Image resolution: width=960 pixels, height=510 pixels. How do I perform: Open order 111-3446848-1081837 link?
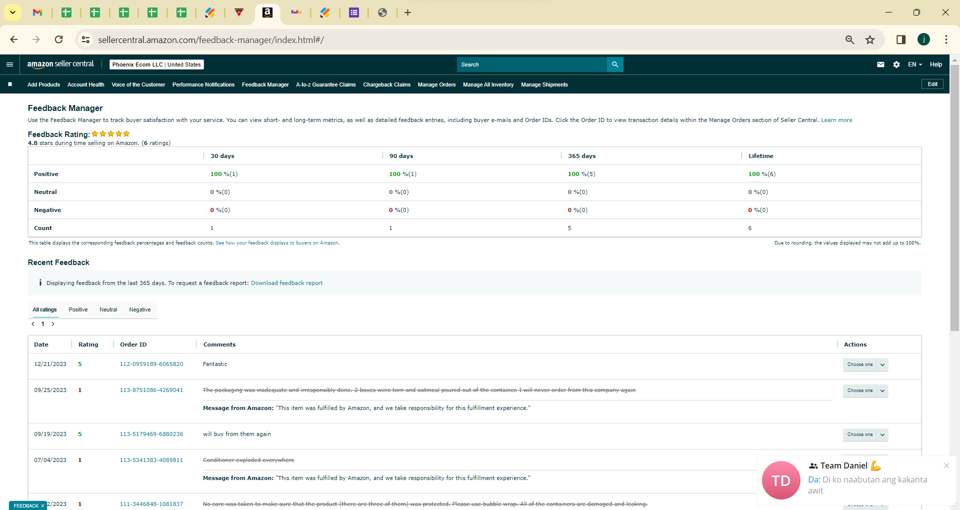(x=151, y=504)
